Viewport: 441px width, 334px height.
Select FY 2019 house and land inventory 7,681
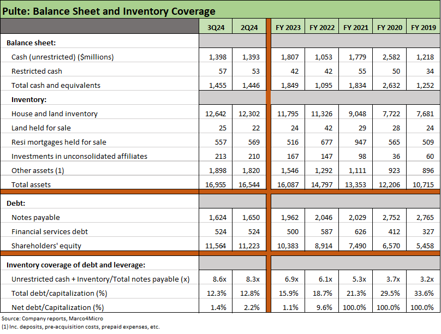[425, 114]
